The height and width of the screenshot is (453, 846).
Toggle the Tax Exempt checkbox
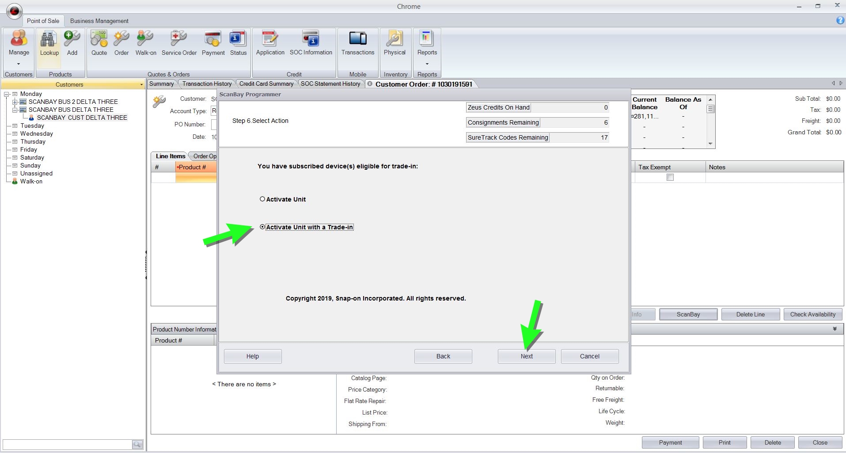click(x=670, y=177)
